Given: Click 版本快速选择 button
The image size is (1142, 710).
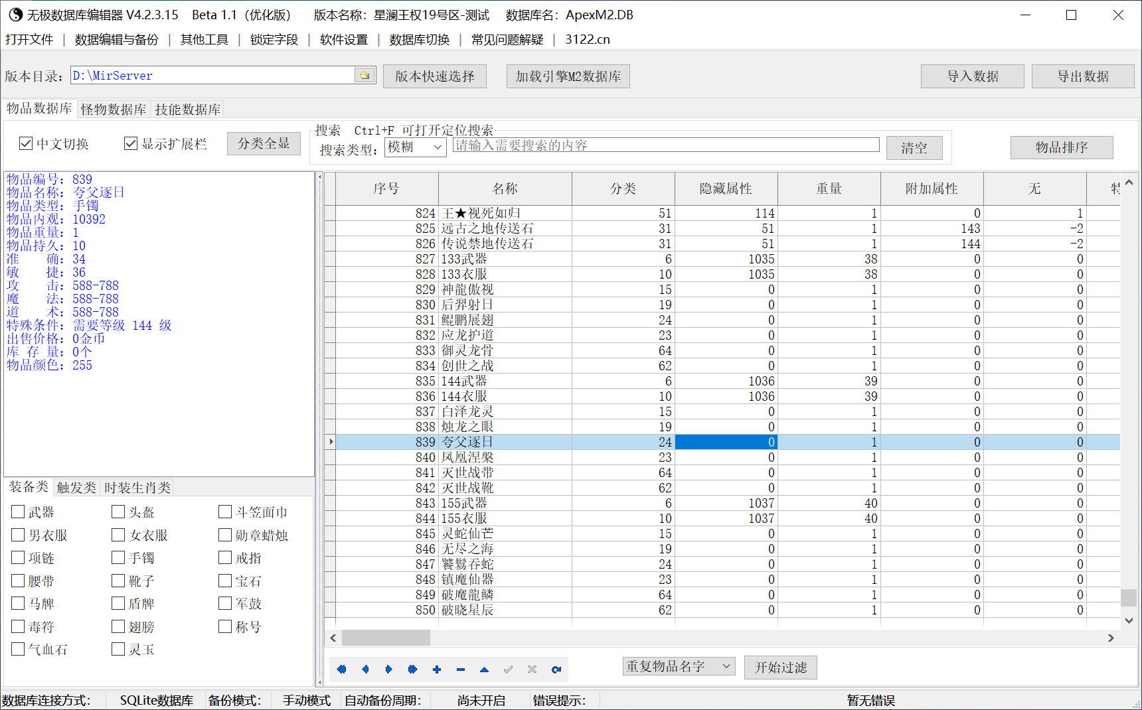Looking at the screenshot, I should click(435, 76).
